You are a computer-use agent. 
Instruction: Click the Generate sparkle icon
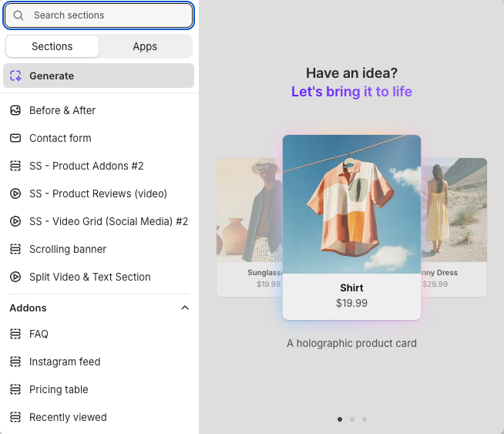(x=15, y=76)
